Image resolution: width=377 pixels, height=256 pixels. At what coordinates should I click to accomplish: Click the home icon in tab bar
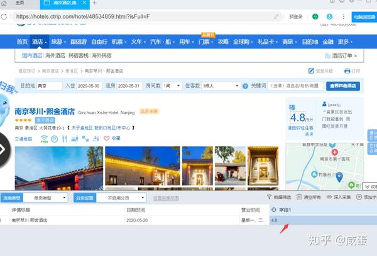tap(4, 3)
